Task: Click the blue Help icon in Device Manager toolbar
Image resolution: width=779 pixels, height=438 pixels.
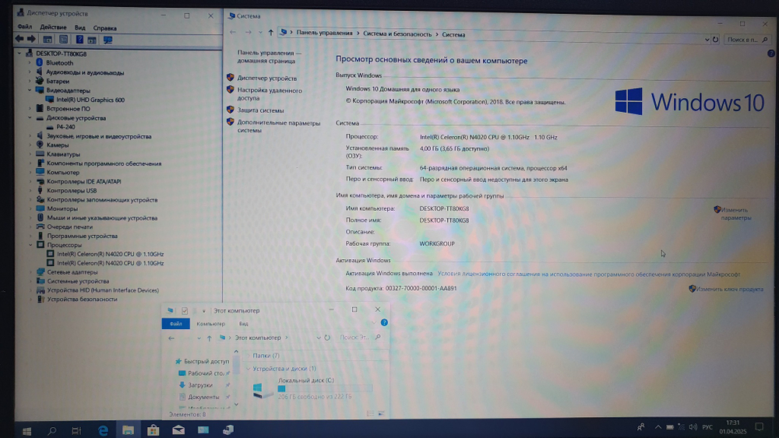Action: point(79,40)
